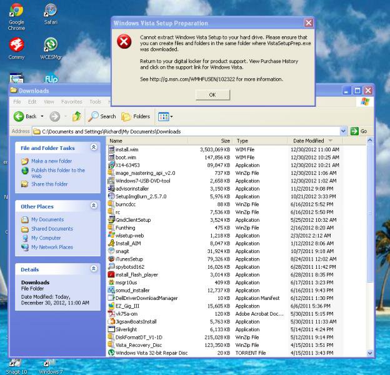Collapse the Details panel
The height and width of the screenshot is (375, 390).
point(94,269)
